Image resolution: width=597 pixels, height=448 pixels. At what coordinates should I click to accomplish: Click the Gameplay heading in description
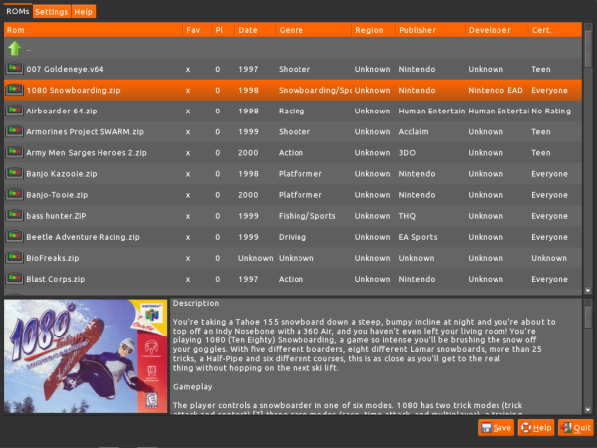coord(192,386)
